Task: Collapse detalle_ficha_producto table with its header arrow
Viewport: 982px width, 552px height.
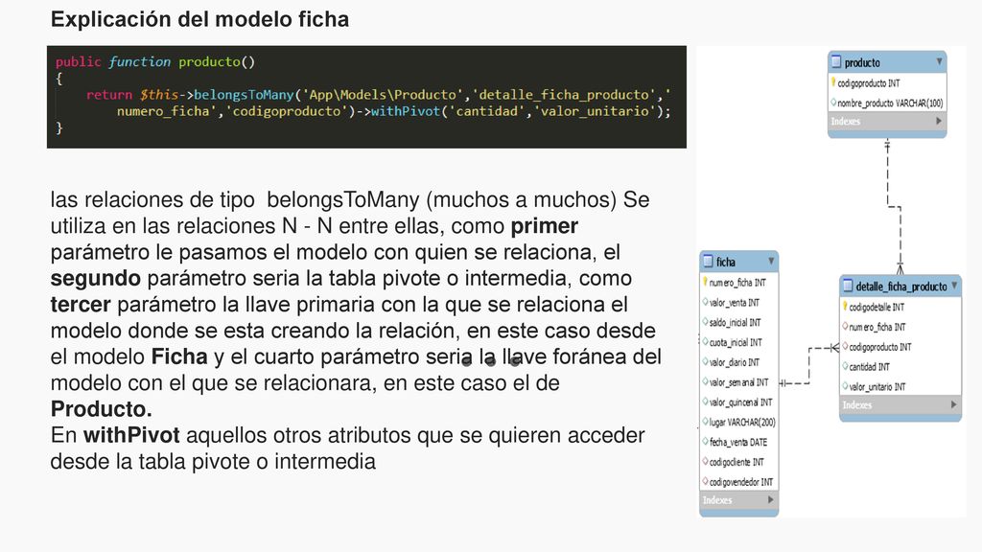Action: click(954, 286)
